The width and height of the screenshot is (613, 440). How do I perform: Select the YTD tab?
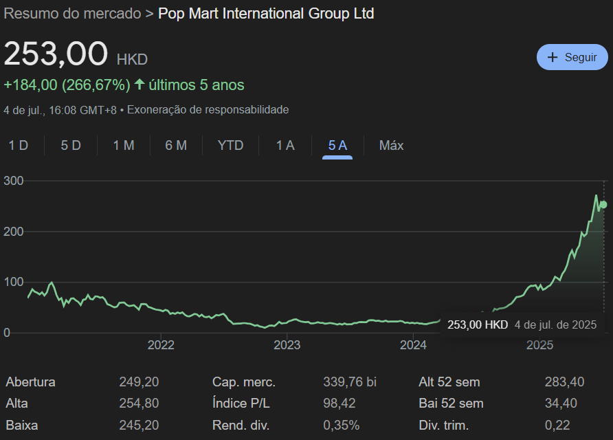tap(230, 146)
